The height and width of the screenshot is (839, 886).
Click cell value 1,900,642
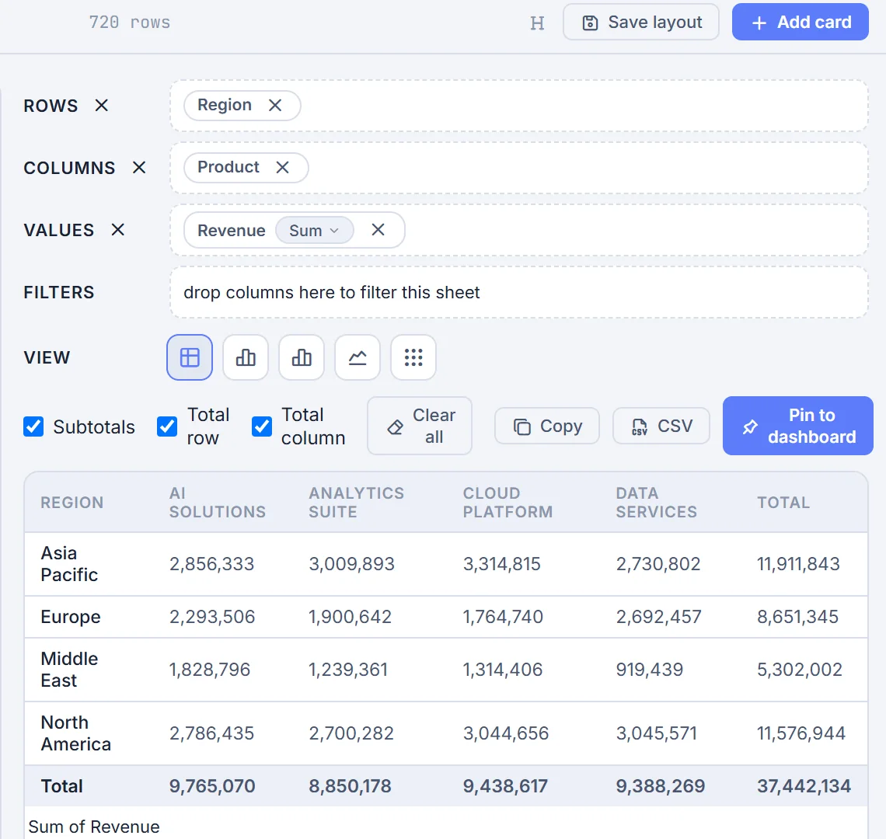351,617
